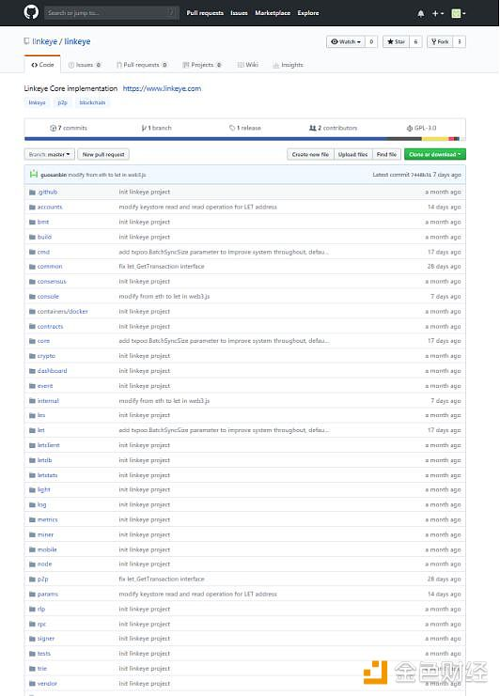This screenshot has height=696, width=500.
Task: Open the stargazers count
Action: pyautogui.click(x=415, y=41)
